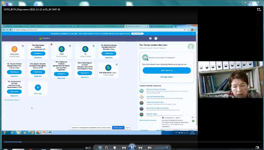Image resolution: width=264 pixels, height=150 pixels.
Task: Expand the profile avatar menu in header
Action: tap(156, 38)
